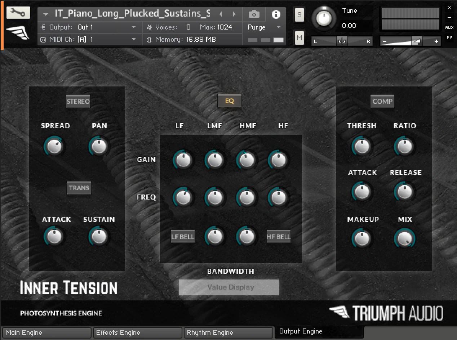Click the camera snapshot icon
This screenshot has height=340, width=457.
point(254,14)
